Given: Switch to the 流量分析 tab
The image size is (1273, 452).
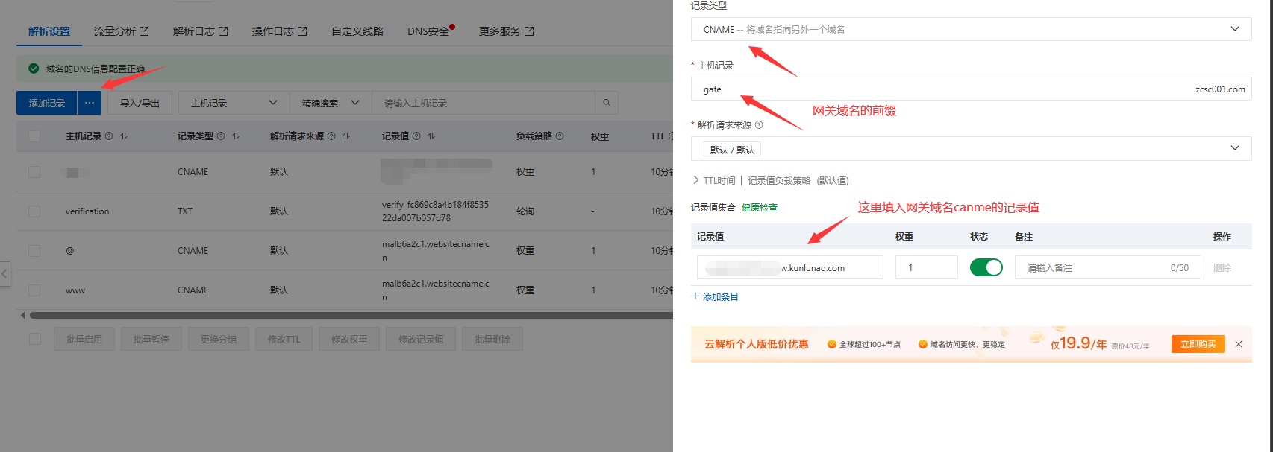Looking at the screenshot, I should coord(121,31).
